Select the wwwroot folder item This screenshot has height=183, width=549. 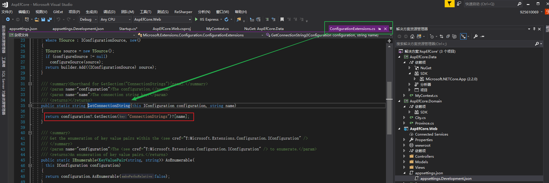[422, 145]
